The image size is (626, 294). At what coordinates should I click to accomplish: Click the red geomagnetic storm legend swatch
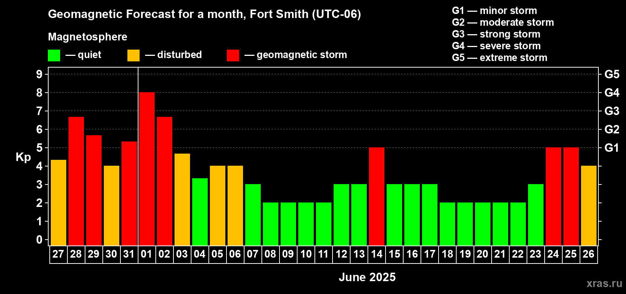pyautogui.click(x=233, y=55)
